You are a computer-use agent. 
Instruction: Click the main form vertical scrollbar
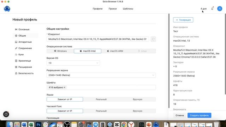[169, 61]
